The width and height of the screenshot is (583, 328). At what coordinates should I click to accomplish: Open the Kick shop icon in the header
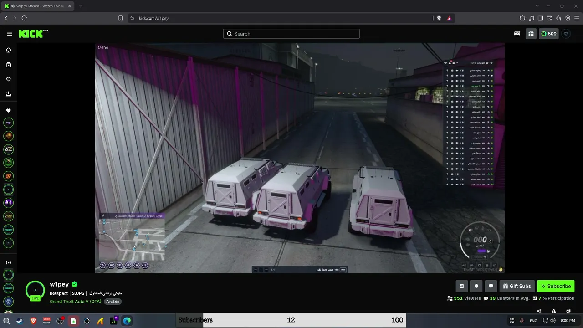531,34
